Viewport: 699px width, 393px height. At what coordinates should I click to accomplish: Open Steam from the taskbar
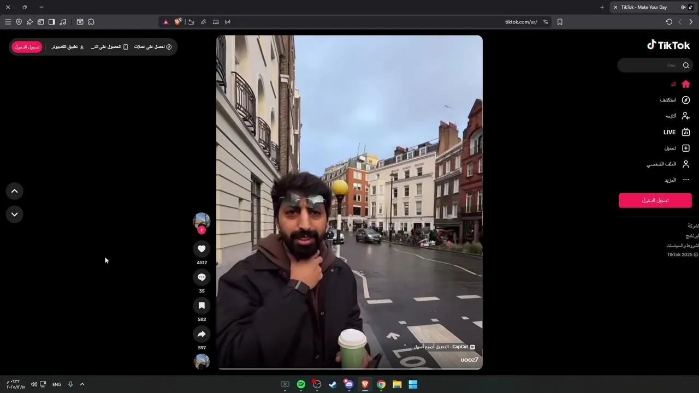tap(333, 384)
